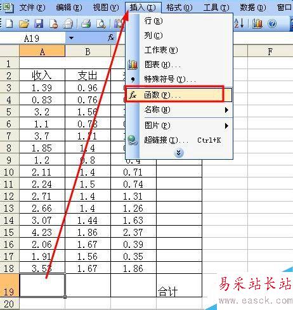Viewport: 293px width, 310px height.
Task: Open the 工具(T) menu
Action: [216, 8]
